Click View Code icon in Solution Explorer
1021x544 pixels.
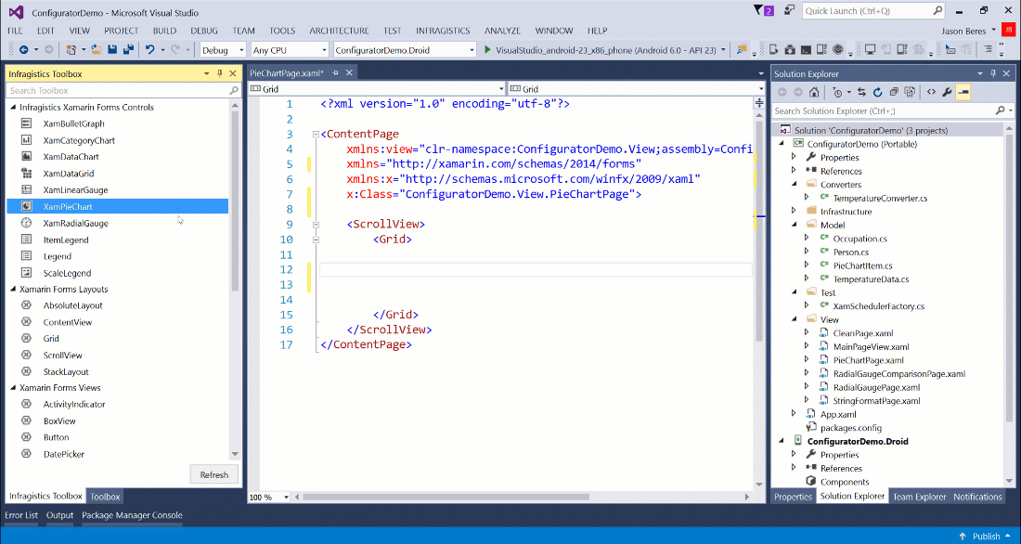click(x=931, y=93)
